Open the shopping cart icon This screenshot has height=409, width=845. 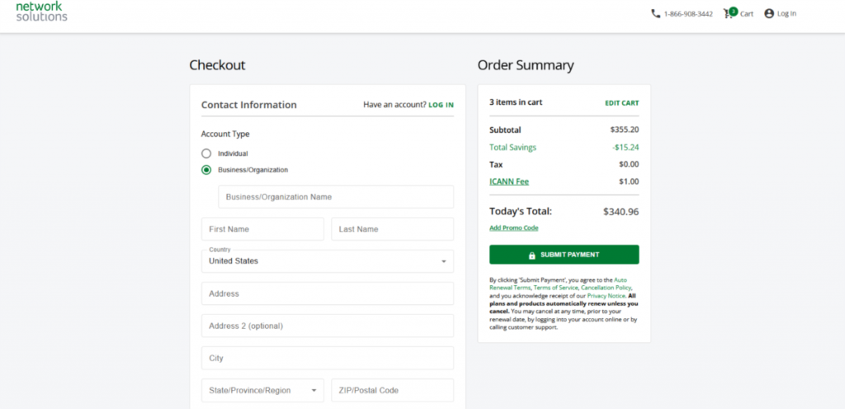click(x=729, y=13)
